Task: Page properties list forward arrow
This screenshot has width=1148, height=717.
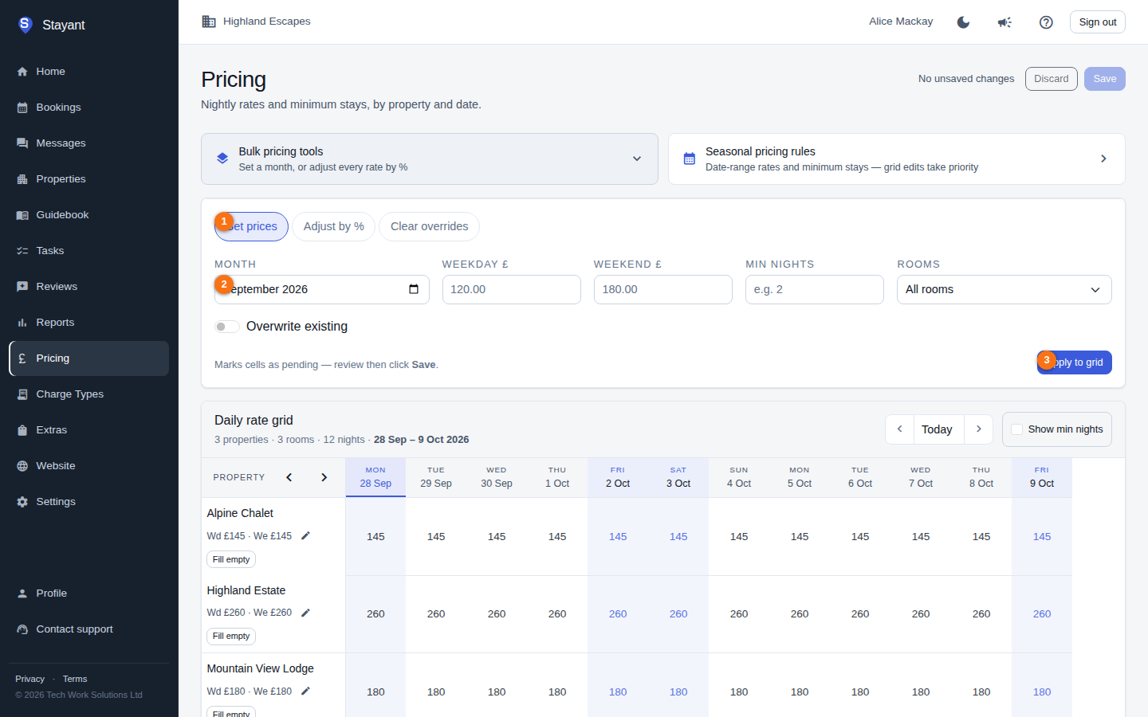Action: point(324,477)
